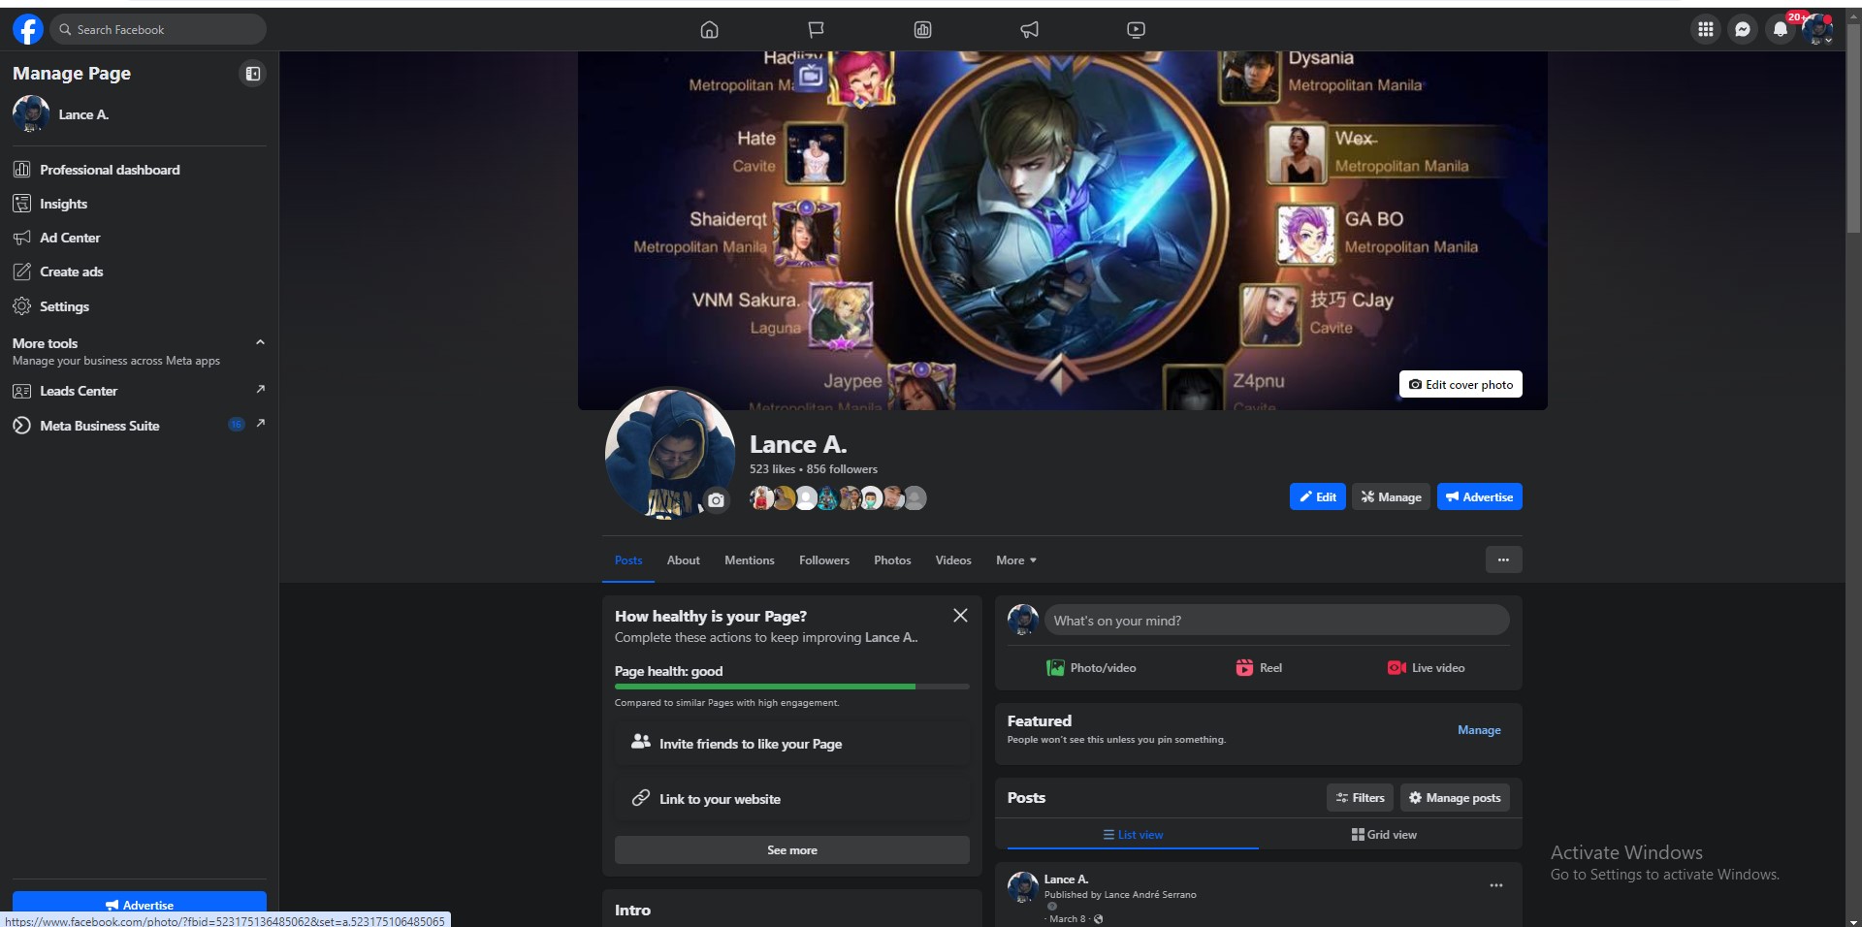Click the camera icon on profile picture

tap(716, 500)
